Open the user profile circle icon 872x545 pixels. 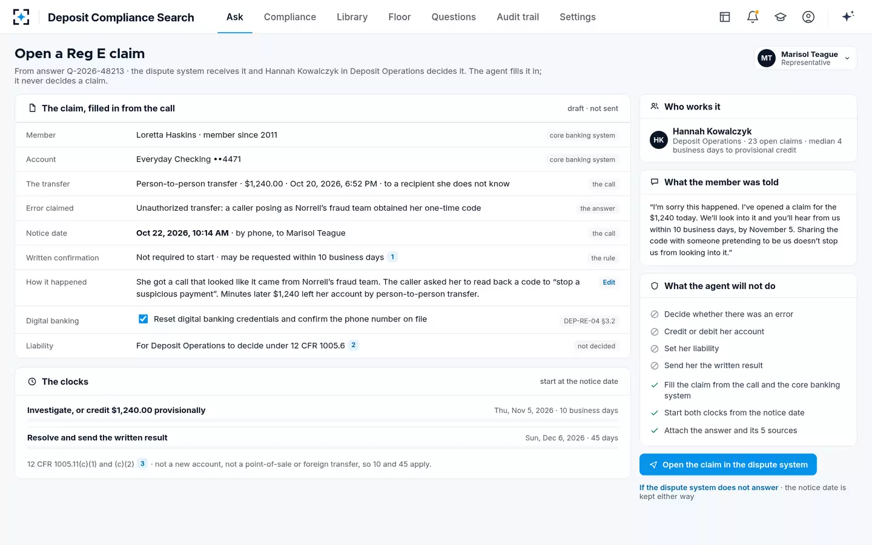(808, 17)
